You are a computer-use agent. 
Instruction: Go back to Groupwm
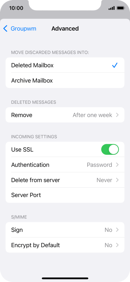coord(20,29)
